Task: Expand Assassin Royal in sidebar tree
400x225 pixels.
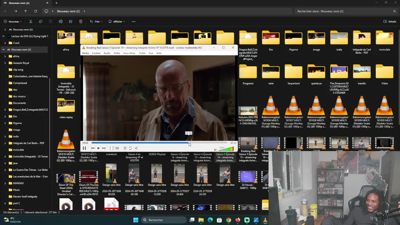Action: click(5, 63)
